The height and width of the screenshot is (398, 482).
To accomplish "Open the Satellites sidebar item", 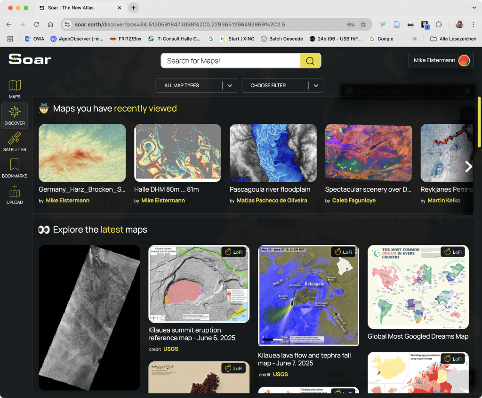I will pos(15,142).
